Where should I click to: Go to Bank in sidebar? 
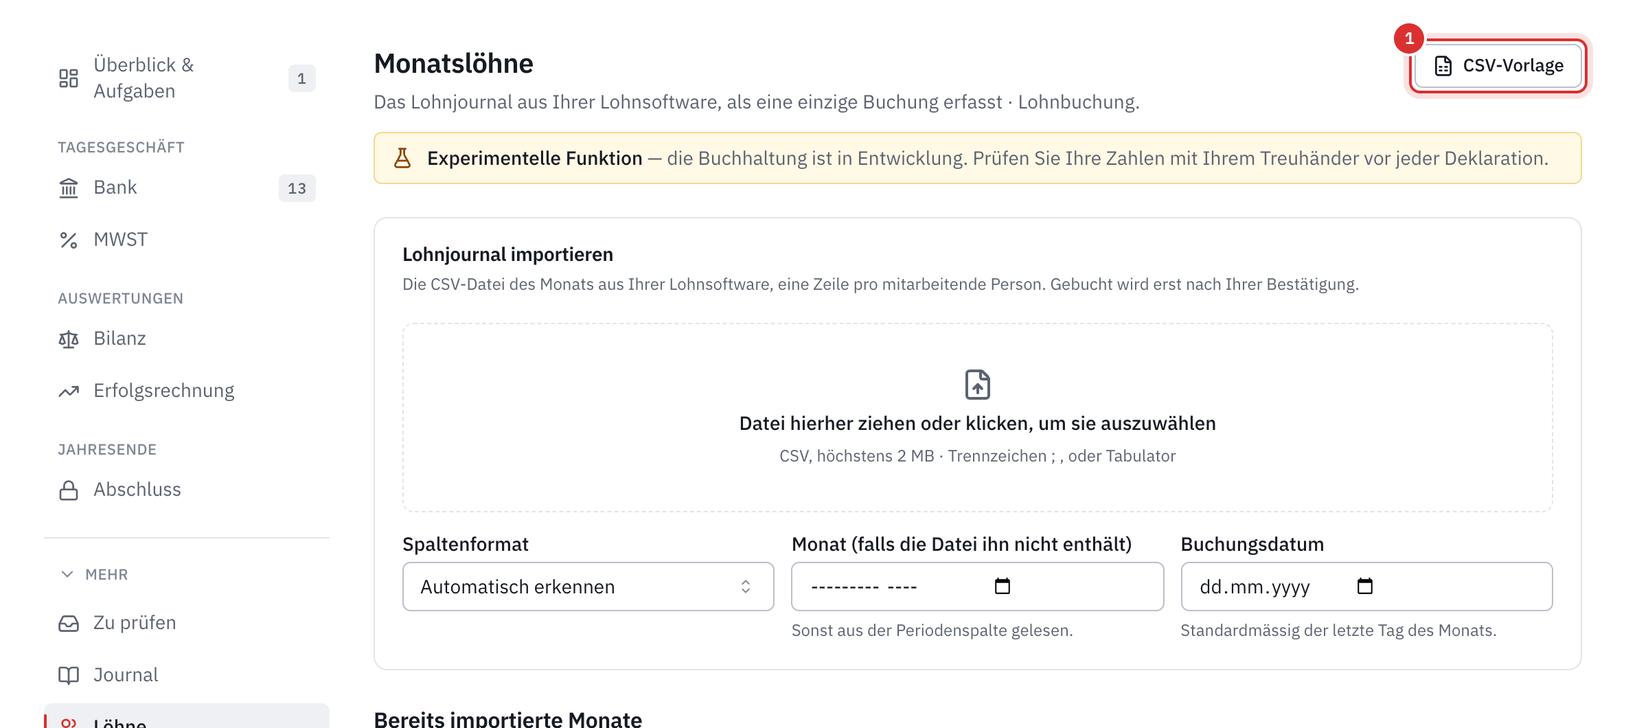[x=187, y=187]
